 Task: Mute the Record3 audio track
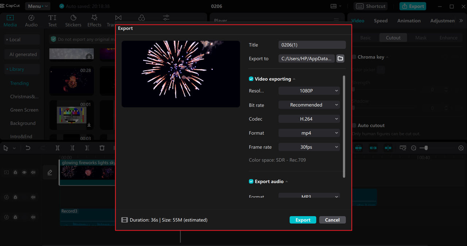(x=33, y=217)
